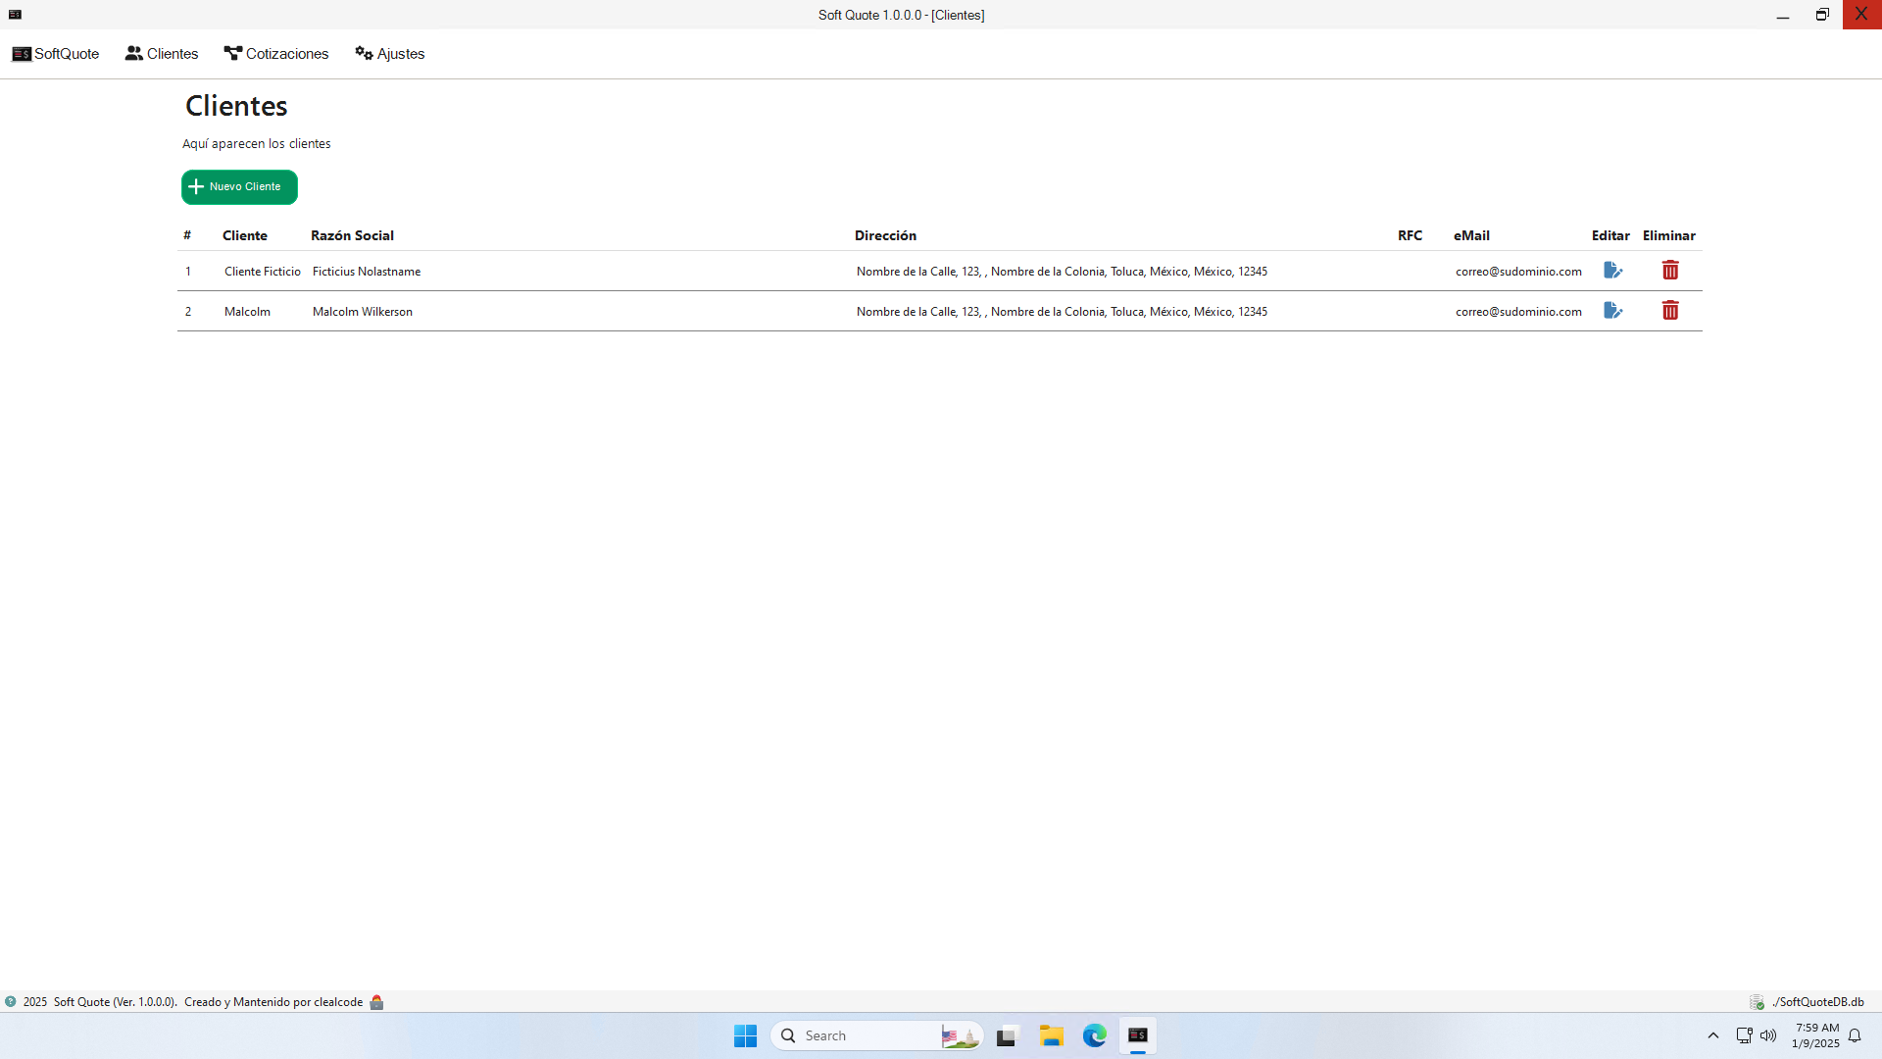Open File Explorer from the taskbar
This screenshot has width=1882, height=1059.
[1052, 1035]
